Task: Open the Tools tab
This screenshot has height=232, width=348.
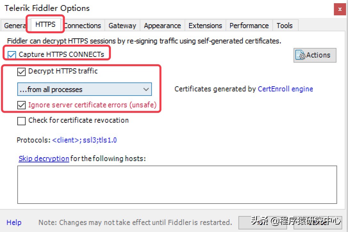Action: 285,25
